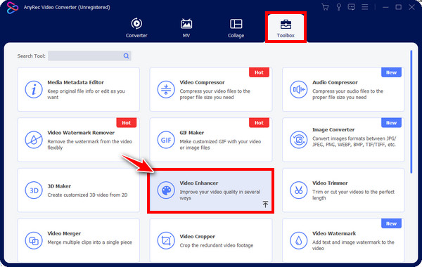Image resolution: width=422 pixels, height=267 pixels.
Task: Click the Video Merger icon
Action: click(x=34, y=240)
